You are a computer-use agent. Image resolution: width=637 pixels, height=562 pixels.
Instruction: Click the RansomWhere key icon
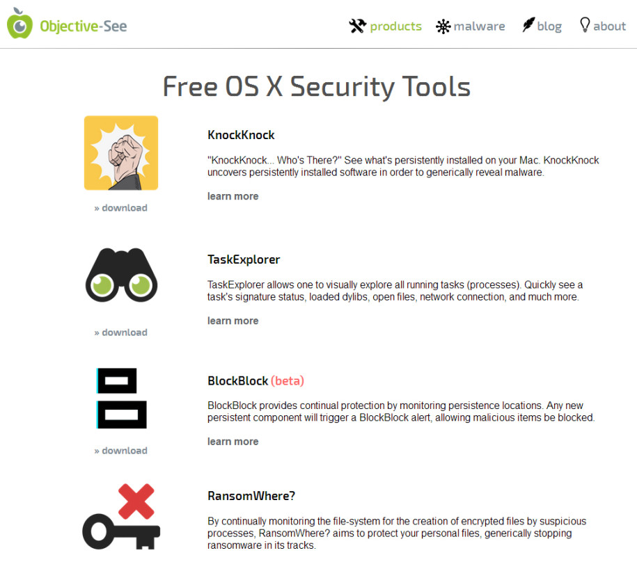[x=121, y=516]
